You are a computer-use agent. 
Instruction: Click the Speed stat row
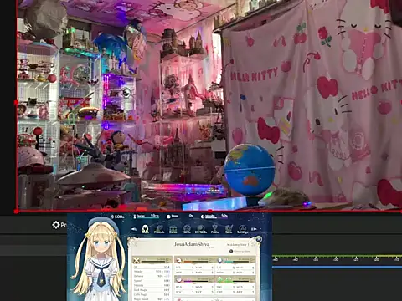[152, 281]
